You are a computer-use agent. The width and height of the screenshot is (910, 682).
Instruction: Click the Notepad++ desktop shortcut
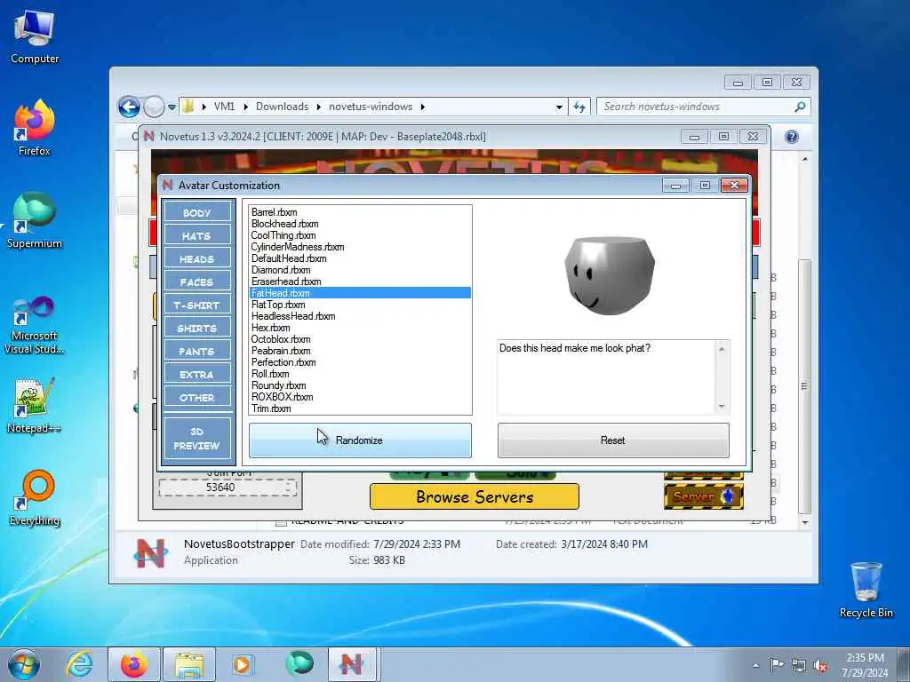pyautogui.click(x=35, y=406)
